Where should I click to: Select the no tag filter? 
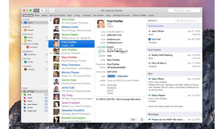[x=77, y=15]
